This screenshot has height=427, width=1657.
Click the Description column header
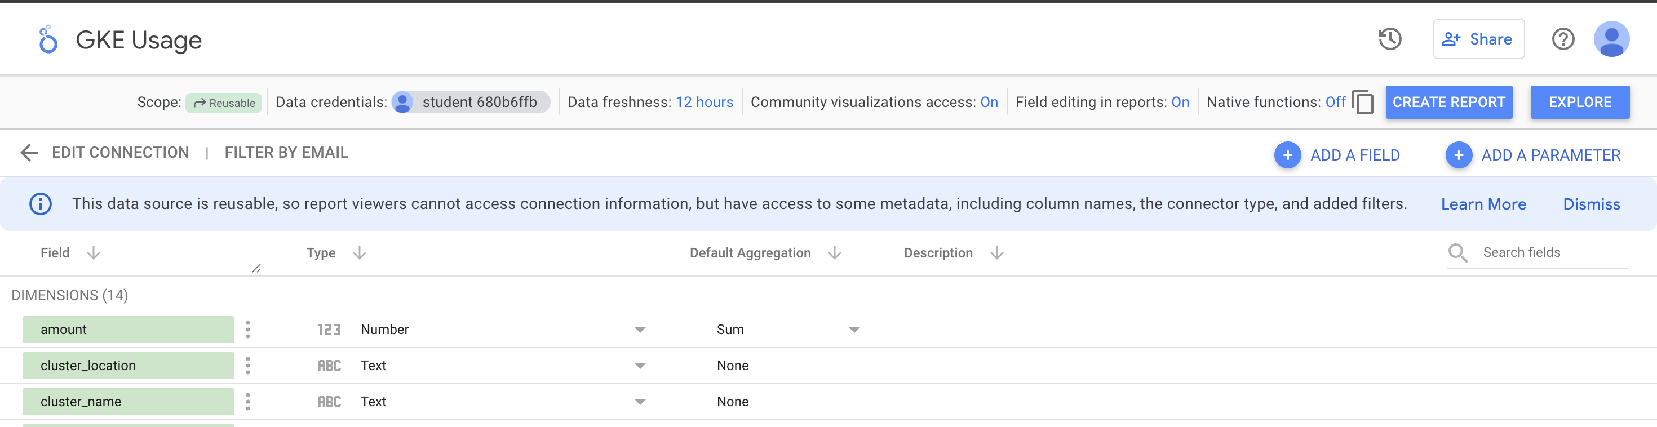click(x=938, y=253)
